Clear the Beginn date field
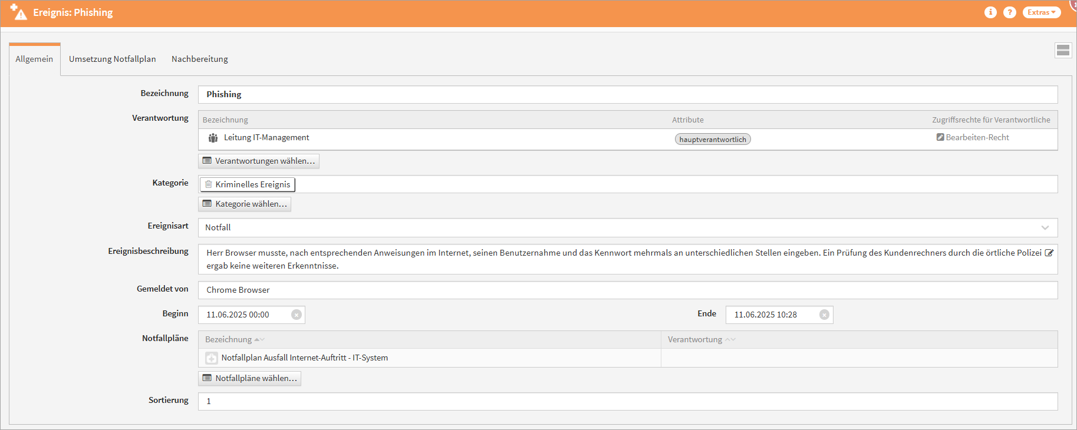The height and width of the screenshot is (430, 1077). click(297, 315)
